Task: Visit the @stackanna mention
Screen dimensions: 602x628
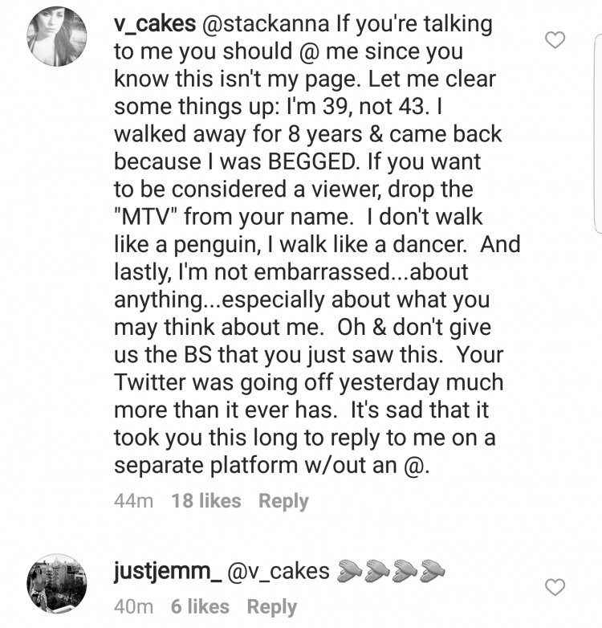Action: pyautogui.click(x=266, y=24)
